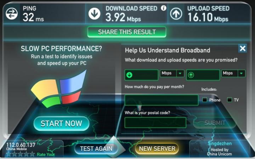This screenshot has width=255, height=159.
Task: Click the download speed arrow icon
Action: [94, 14]
